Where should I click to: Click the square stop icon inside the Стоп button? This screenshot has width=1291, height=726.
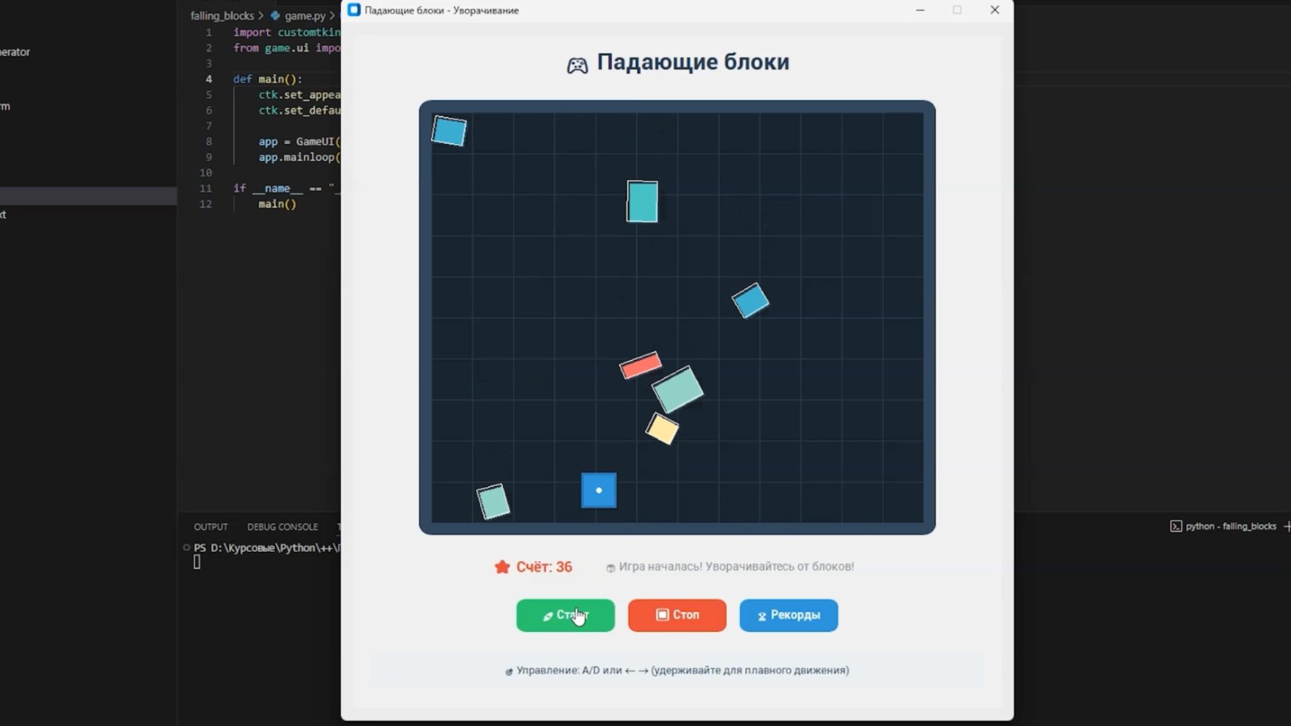pos(662,615)
